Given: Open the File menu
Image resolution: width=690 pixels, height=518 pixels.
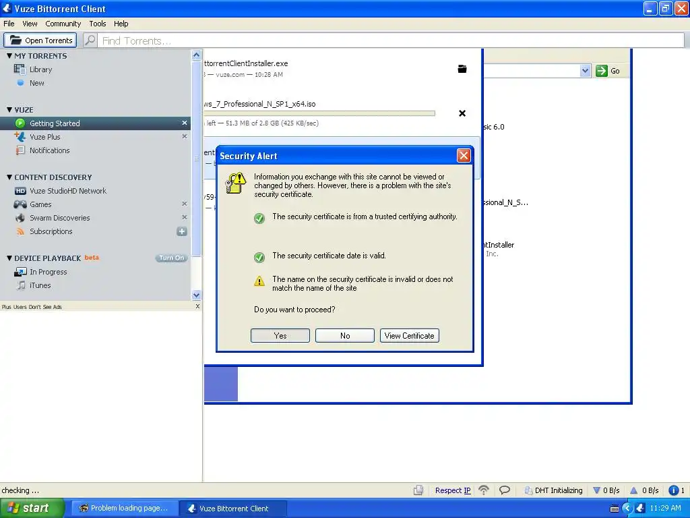Looking at the screenshot, I should (x=9, y=24).
